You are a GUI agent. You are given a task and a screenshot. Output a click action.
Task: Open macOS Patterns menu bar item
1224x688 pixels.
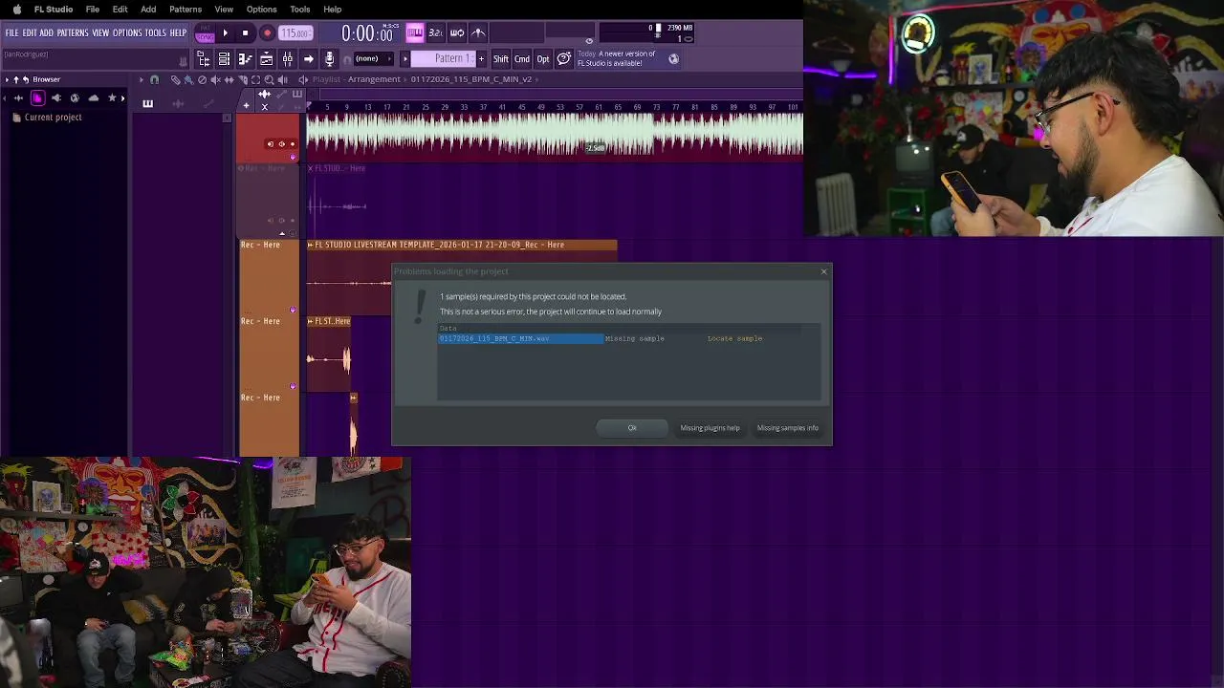click(186, 10)
